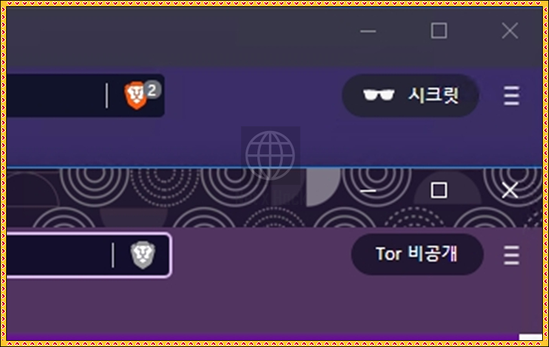Screen dimensions: 549x347
Task: Open the grey Brave Shields icon in Tor window
Action: coord(143,255)
